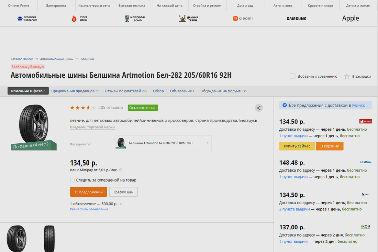This screenshot has height=252, width=378.
Task: Click the Minipay info question icon
Action: (x=121, y=170)
